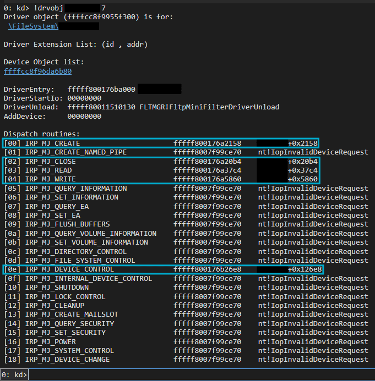The height and width of the screenshot is (381, 375).
Task: Select IRP_MJ_SHUTDOWN text
Action: point(57,288)
